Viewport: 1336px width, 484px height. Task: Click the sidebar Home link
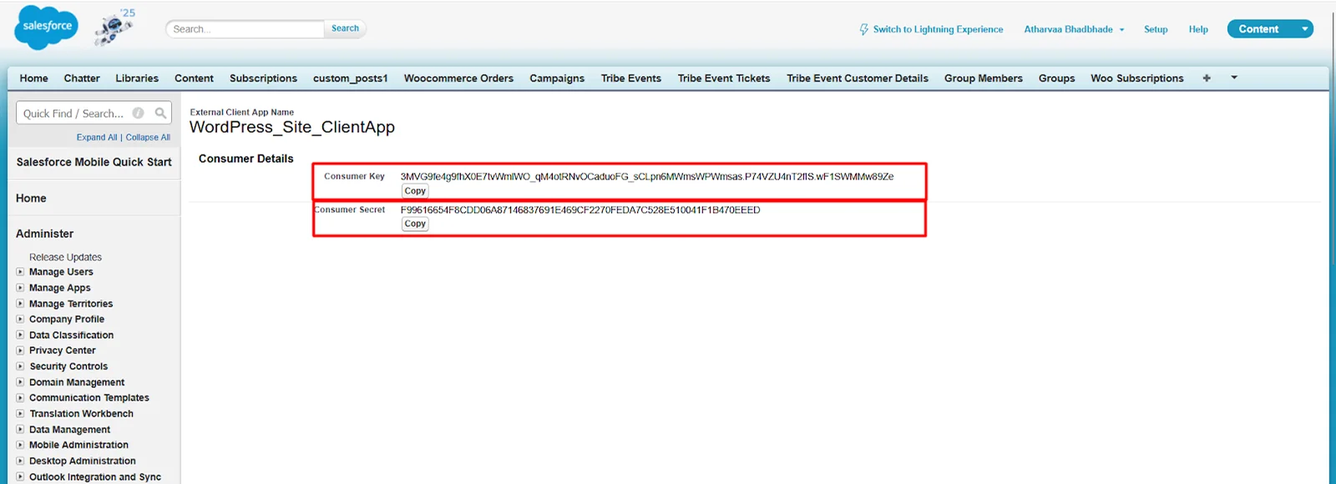pyautogui.click(x=31, y=199)
